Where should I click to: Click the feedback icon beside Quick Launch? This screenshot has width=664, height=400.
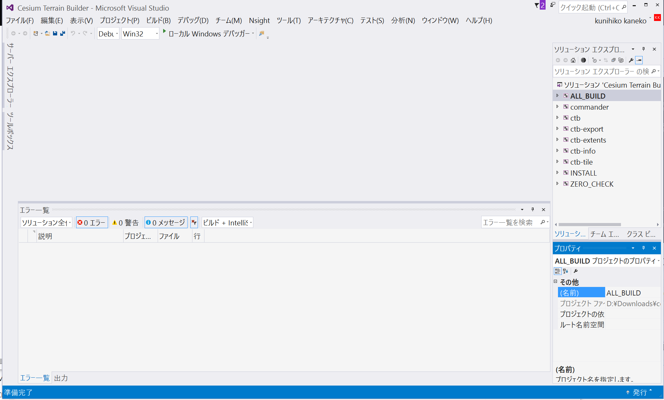click(552, 5)
